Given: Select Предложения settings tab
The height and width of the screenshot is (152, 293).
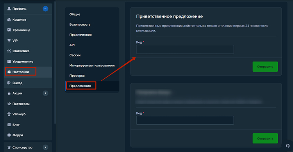Looking at the screenshot, I should point(92,86).
